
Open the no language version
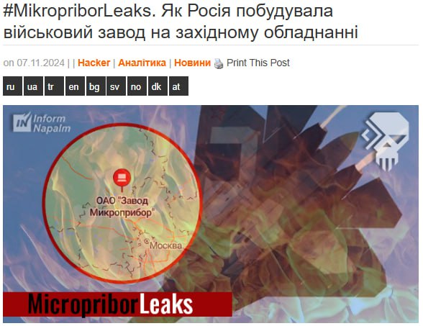coord(137,86)
